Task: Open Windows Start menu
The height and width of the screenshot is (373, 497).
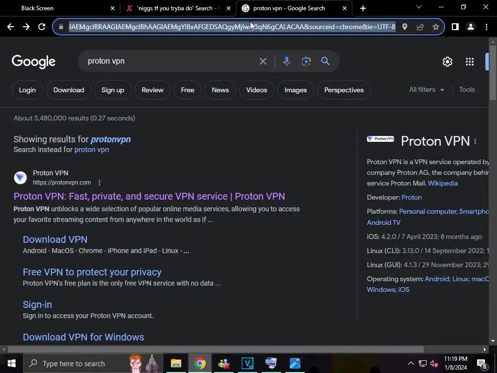Action: coord(12,363)
